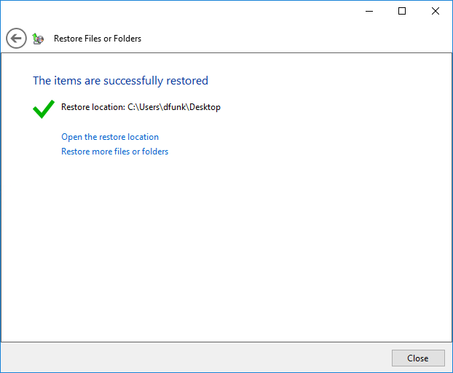
Task: Select Restore more files or folders link
Action: (114, 152)
